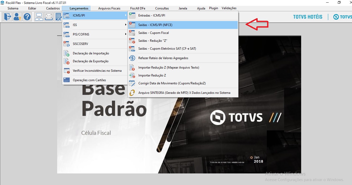Open the FiscAll DFe menu
The height and width of the screenshot is (185, 352).
[x=138, y=8]
